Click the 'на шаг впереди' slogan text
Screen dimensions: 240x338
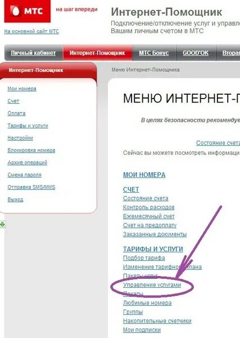coord(76,10)
